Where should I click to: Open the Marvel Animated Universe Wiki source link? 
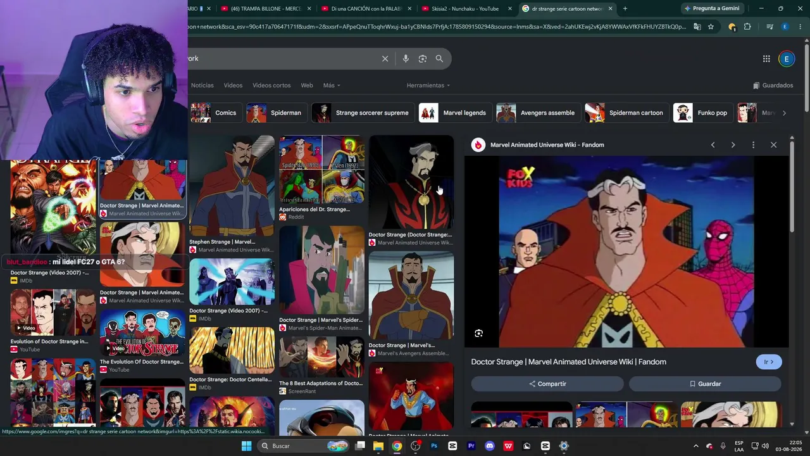coord(547,145)
